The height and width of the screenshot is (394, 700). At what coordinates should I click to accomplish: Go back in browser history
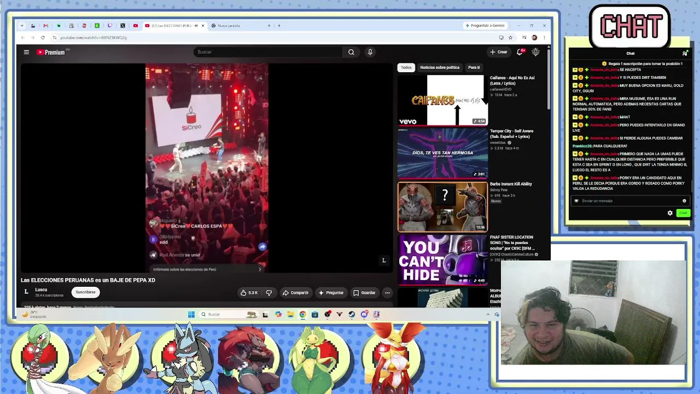(x=22, y=38)
